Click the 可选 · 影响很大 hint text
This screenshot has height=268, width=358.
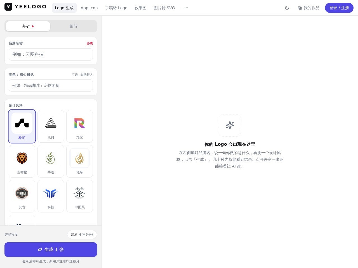click(82, 75)
